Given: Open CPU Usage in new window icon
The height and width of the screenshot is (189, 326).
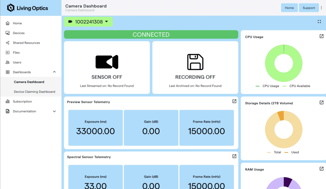Looking at the screenshot, I should [322, 36].
